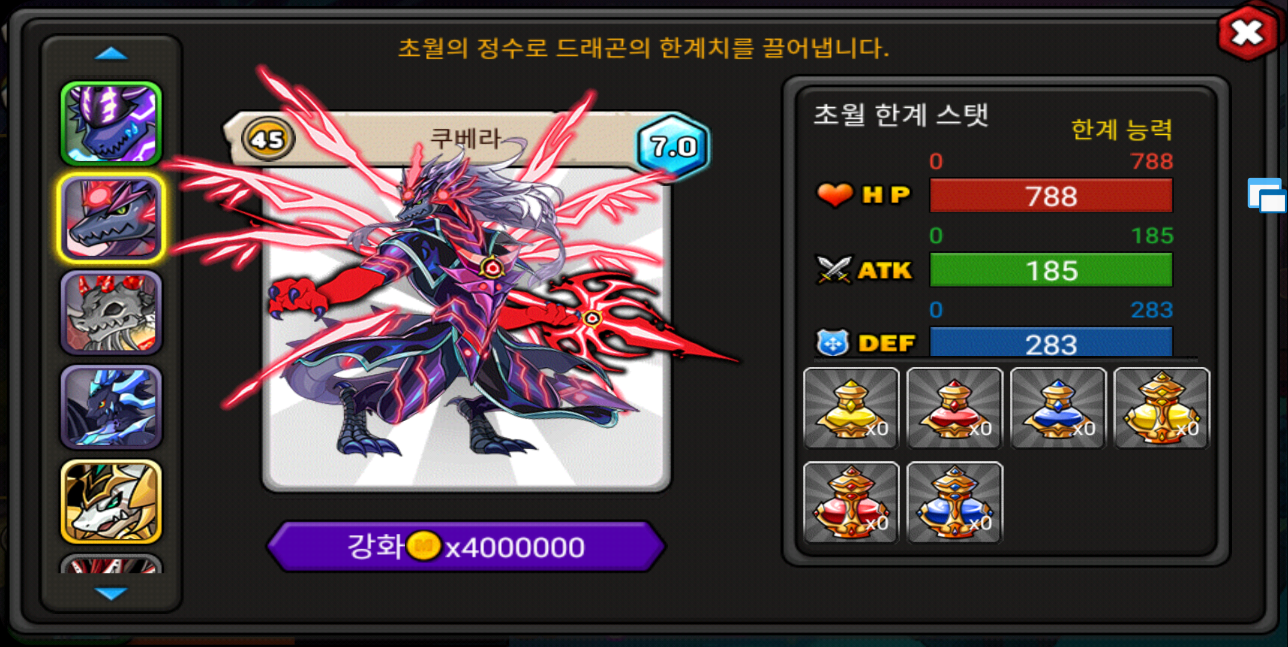Pick the golden armored dragon portrait

(111, 501)
